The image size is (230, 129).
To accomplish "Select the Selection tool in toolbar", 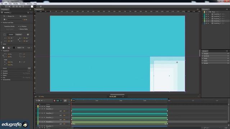I will (x=3, y=6).
